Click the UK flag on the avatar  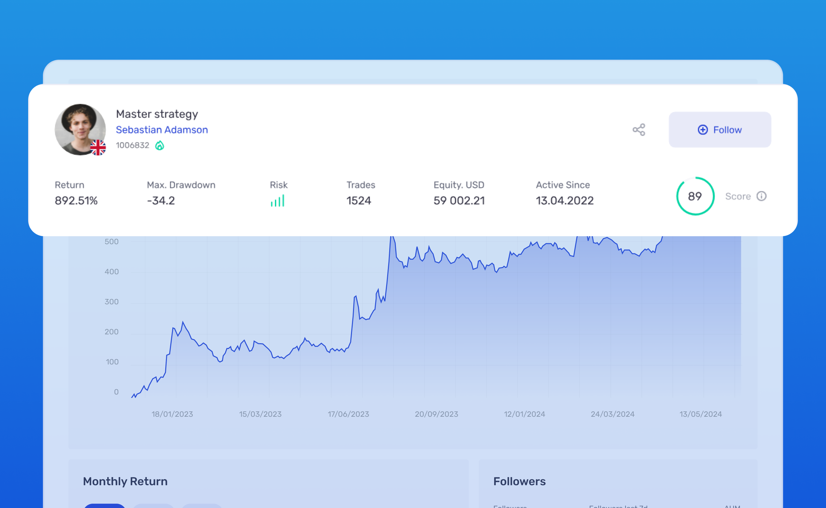(x=98, y=147)
